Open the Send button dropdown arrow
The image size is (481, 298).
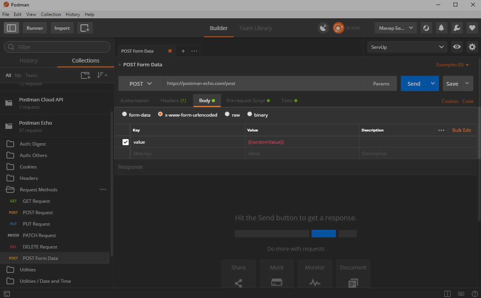point(433,83)
